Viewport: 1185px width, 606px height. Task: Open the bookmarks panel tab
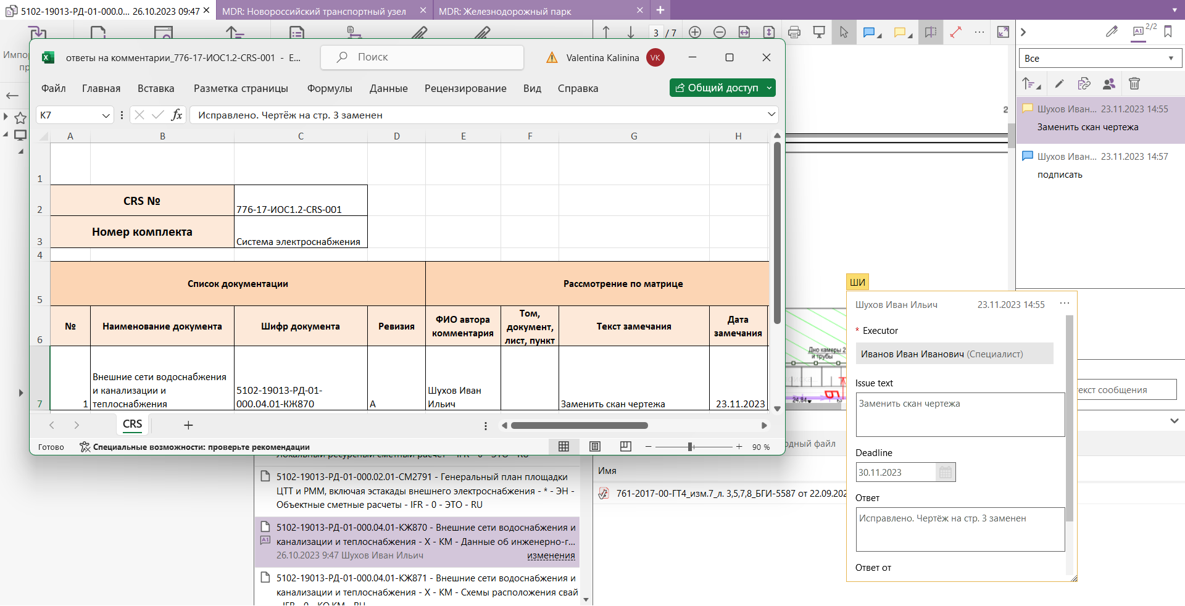pos(1168,31)
